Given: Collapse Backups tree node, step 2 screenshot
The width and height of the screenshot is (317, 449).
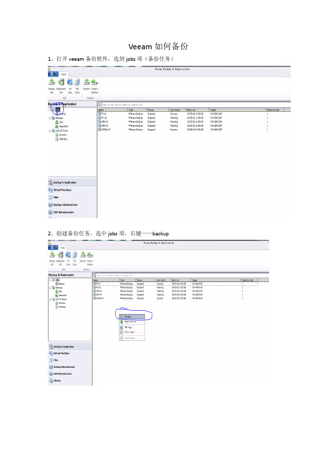Looking at the screenshot, I should pos(50,287).
